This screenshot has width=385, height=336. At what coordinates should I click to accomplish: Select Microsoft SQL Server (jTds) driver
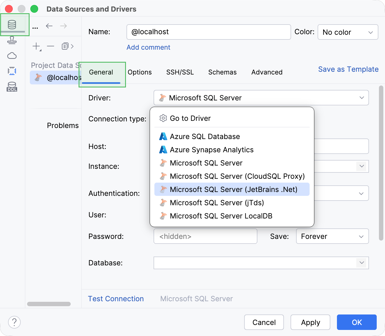pyautogui.click(x=217, y=202)
